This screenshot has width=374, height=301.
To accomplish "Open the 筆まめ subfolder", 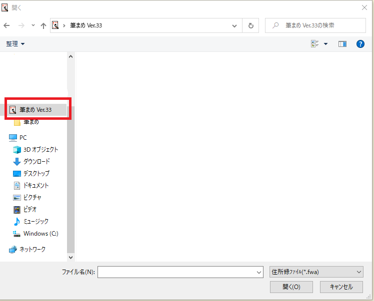I will pyautogui.click(x=31, y=122).
